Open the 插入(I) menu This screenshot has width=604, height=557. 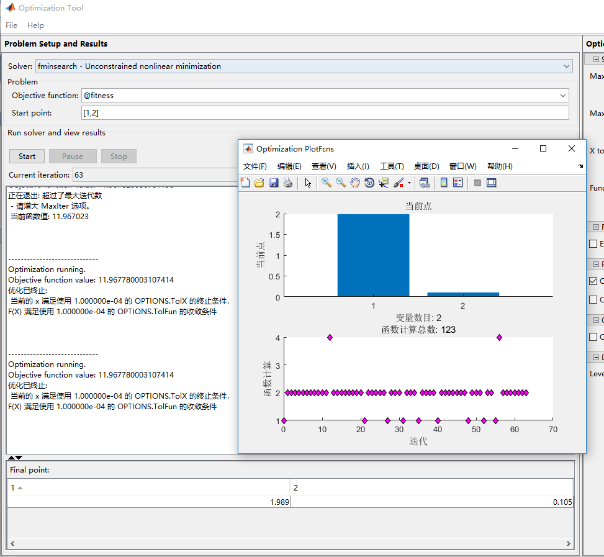(x=358, y=166)
